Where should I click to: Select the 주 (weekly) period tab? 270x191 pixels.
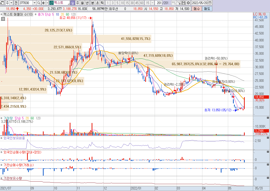tap(78, 3)
